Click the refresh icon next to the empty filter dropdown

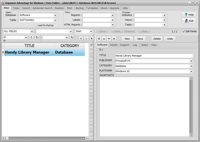click(x=72, y=37)
